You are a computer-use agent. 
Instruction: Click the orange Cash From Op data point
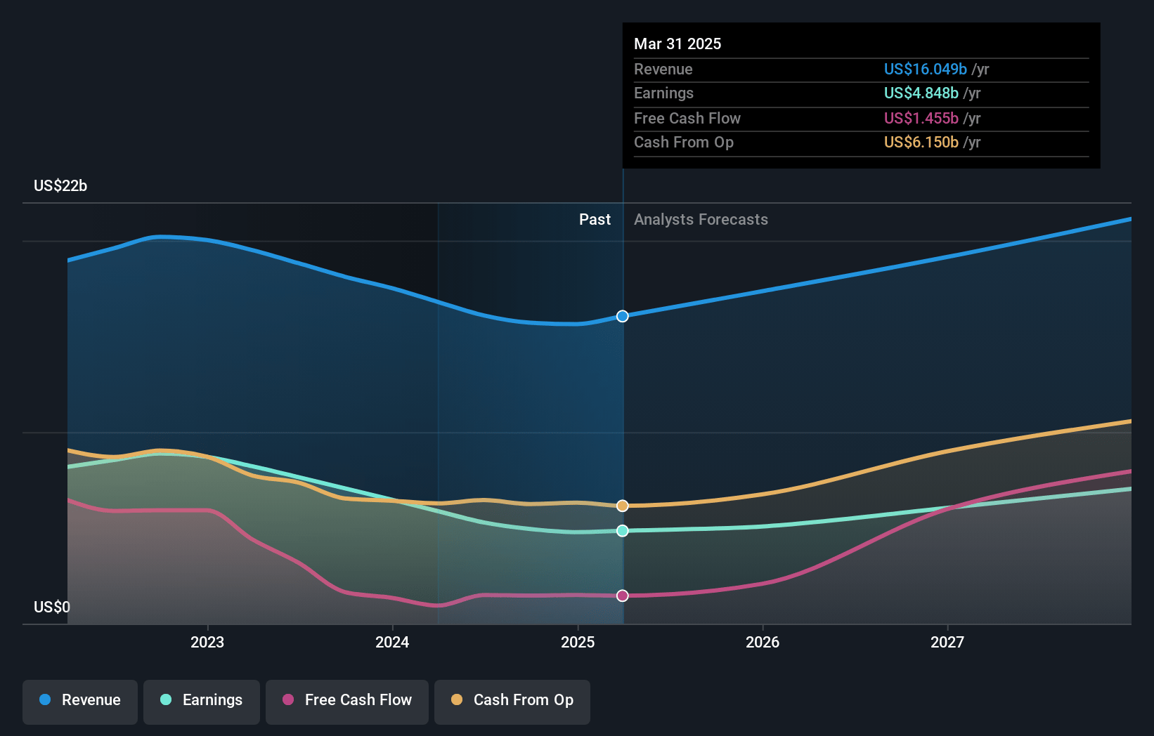[623, 506]
